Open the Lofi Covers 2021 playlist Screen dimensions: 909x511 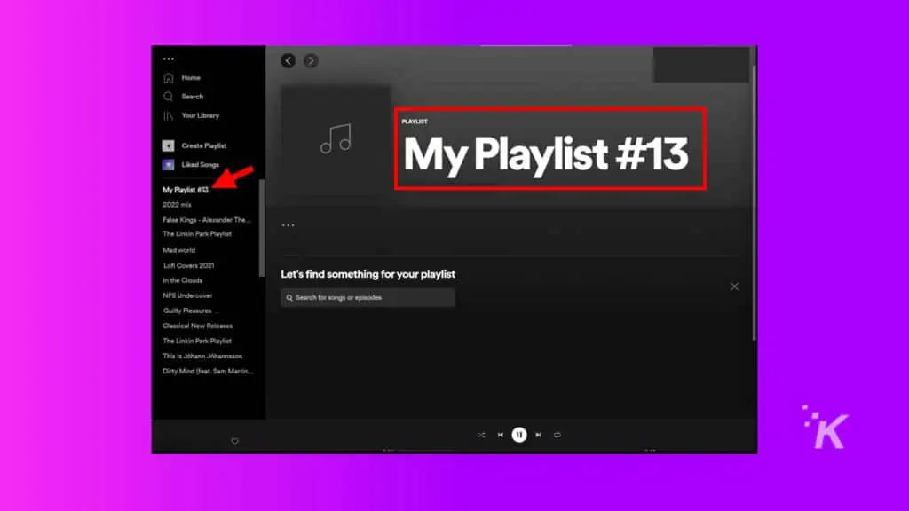188,265
